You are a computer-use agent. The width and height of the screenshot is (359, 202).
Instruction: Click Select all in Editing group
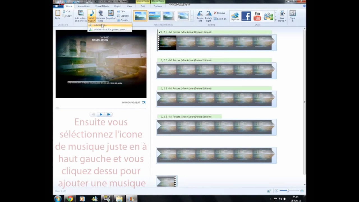pyautogui.click(x=220, y=19)
